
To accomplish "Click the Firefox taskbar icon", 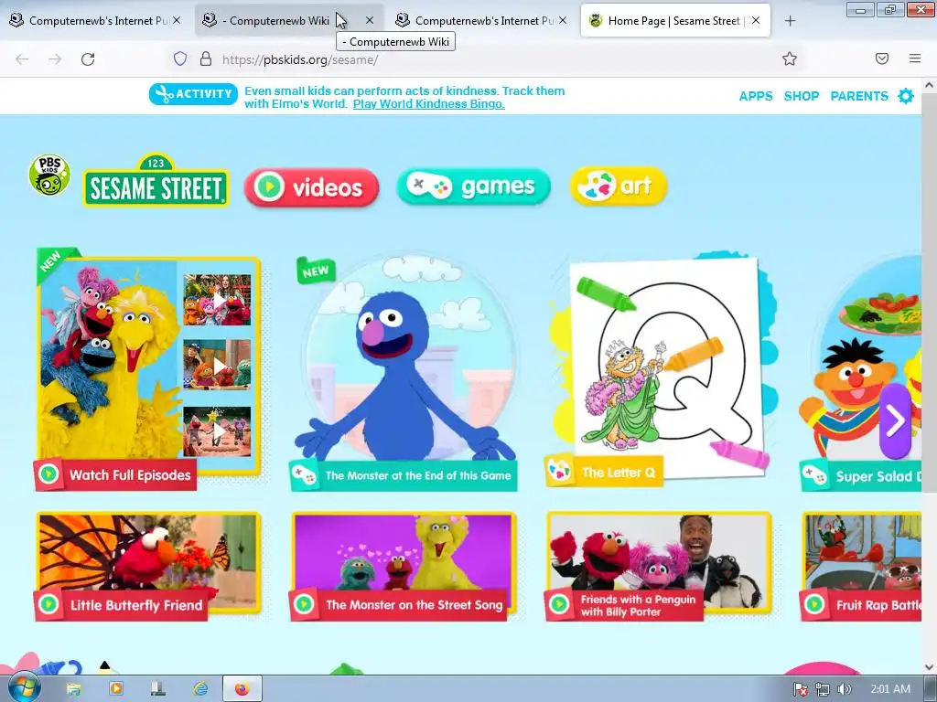I will [x=242, y=689].
